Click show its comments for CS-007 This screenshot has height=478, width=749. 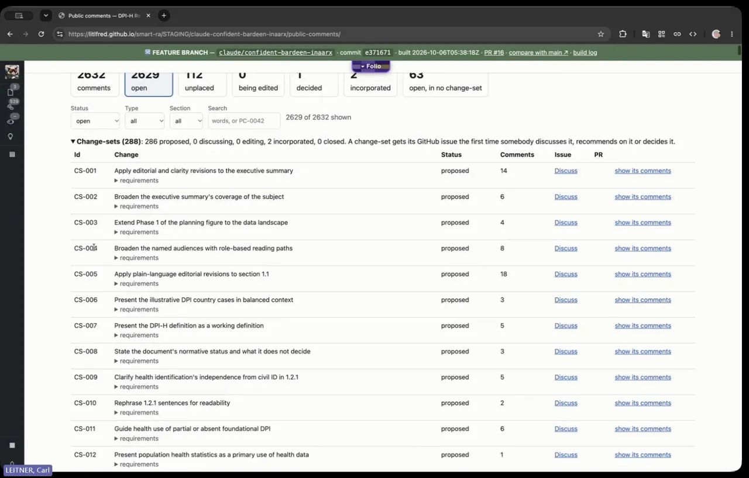[643, 325]
